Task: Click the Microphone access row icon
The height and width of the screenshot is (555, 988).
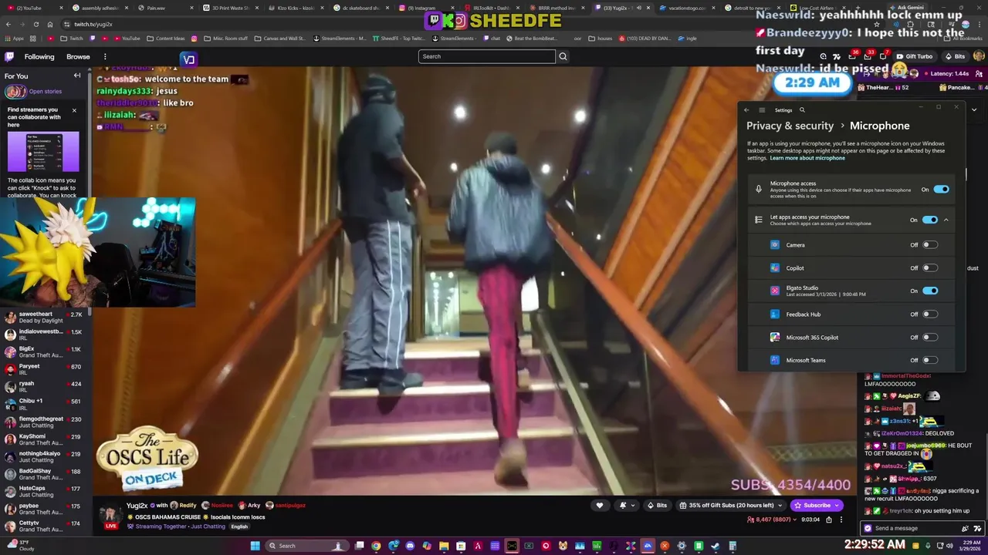Action: coord(759,190)
